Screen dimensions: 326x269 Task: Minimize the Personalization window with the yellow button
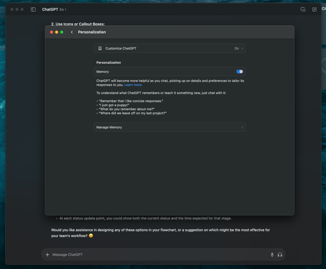click(57, 32)
